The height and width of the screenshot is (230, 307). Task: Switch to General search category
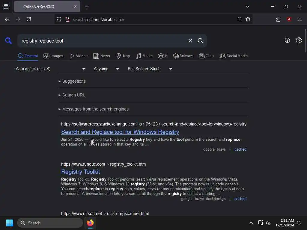coord(28,56)
